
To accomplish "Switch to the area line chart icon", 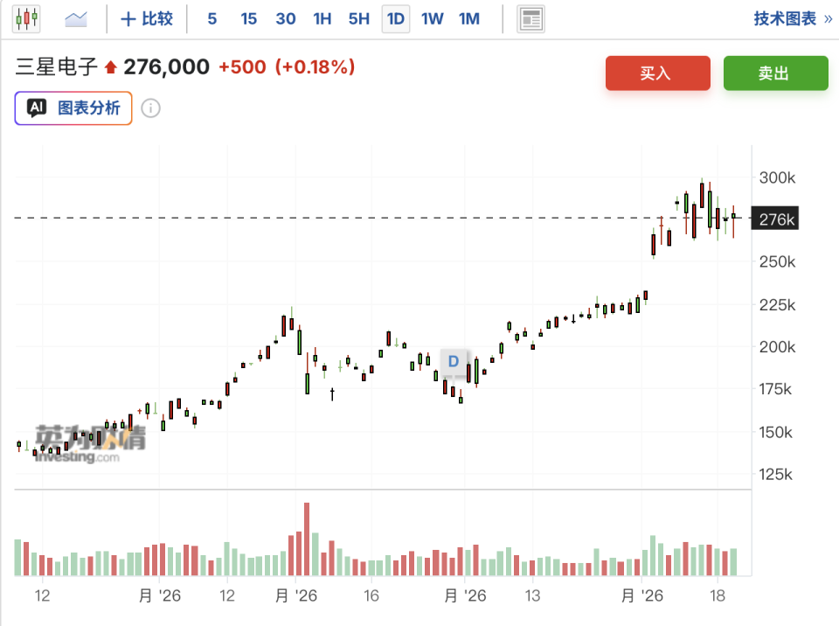I will (x=75, y=19).
